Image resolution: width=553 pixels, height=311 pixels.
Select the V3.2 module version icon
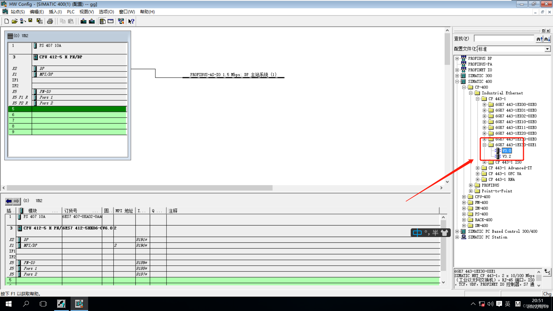pos(498,156)
